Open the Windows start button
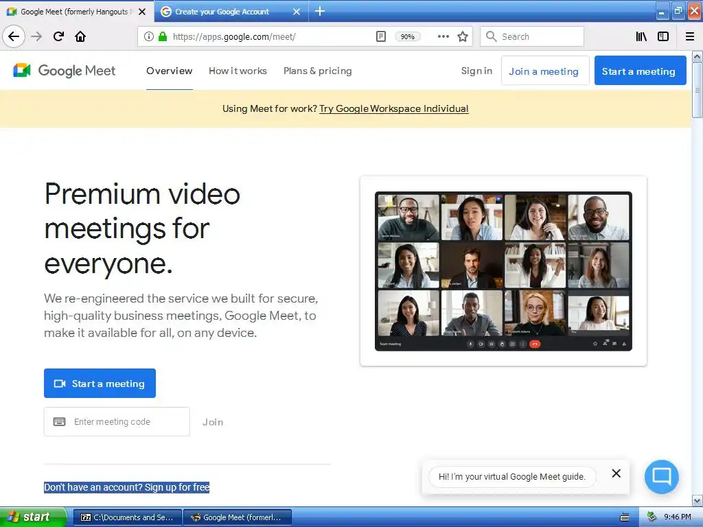703x527 pixels. point(33,517)
